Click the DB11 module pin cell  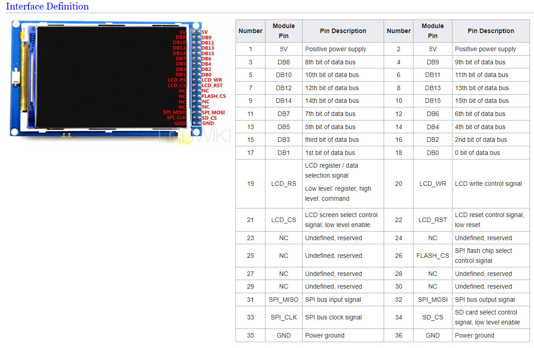coord(433,75)
